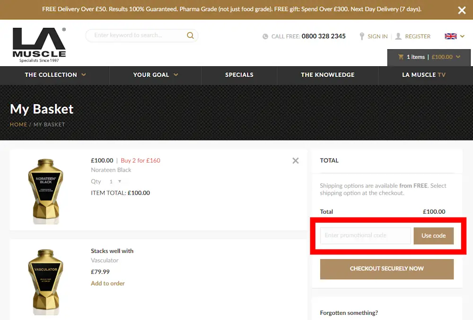Click the Buy 2 for £160 offer
Screen dimensions: 473x320
(140, 161)
